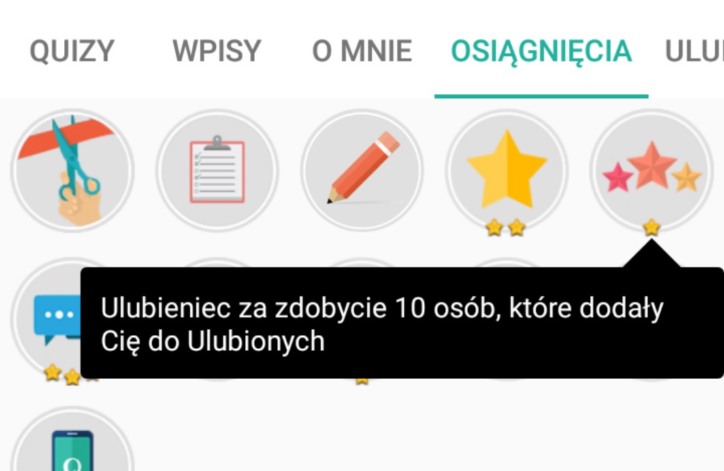Tap the three colored stars badge
724x471 pixels.
(652, 170)
